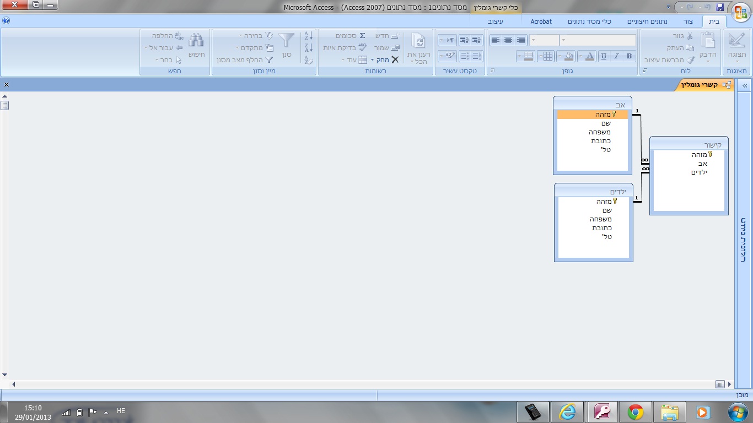Open Internet Explorer from the taskbar
Image resolution: width=753 pixels, height=423 pixels.
tap(567, 412)
